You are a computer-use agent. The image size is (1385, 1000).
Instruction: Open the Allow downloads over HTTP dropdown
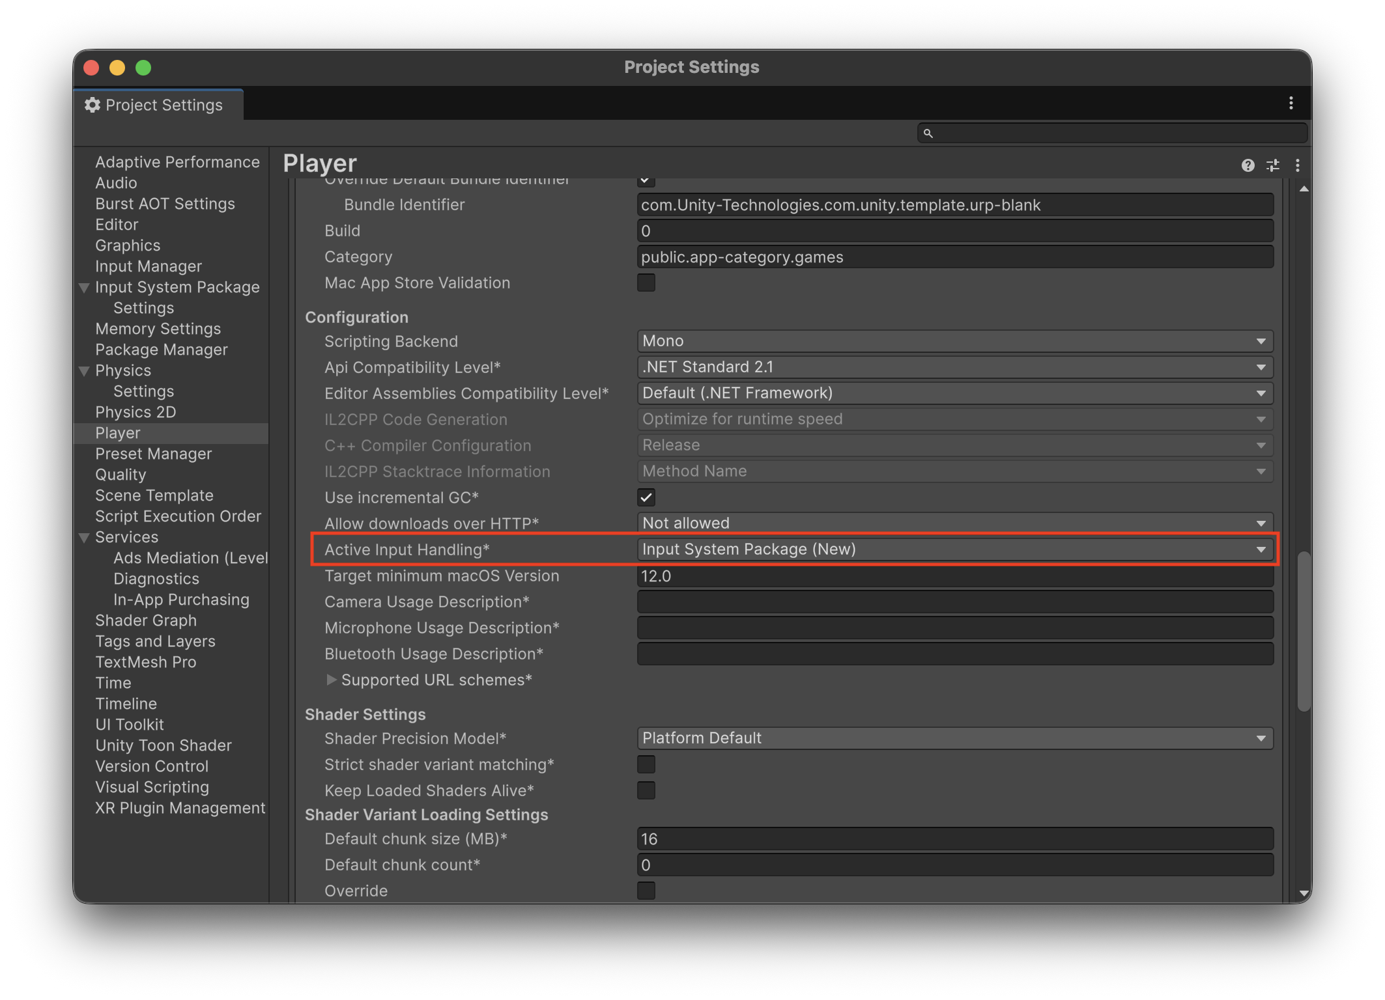tap(954, 523)
